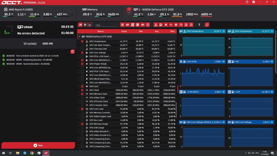Open CPU core grid icon beside 437 MHz
Image resolution: width=277 pixels, height=156 pixels.
[72, 15]
